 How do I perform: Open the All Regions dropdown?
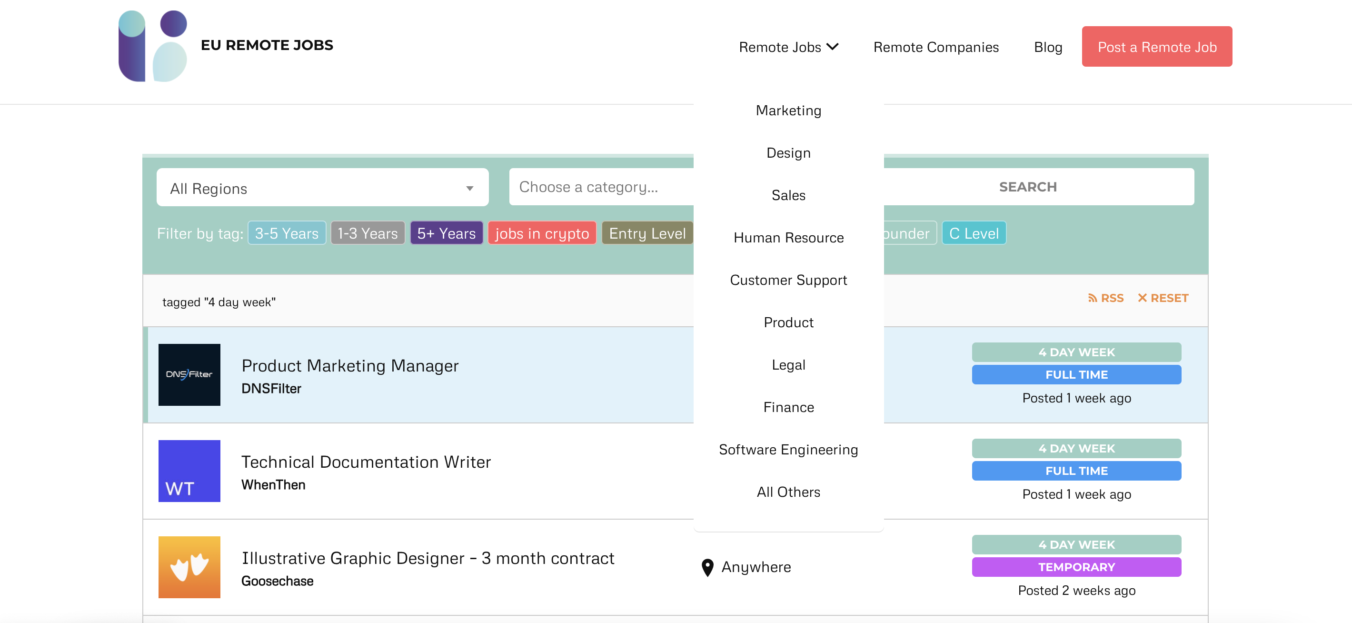point(322,188)
